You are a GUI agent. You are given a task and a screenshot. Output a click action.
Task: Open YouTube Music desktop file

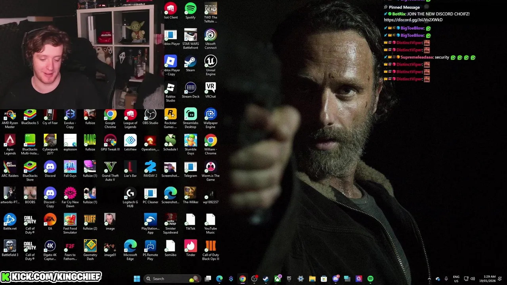pyautogui.click(x=210, y=224)
